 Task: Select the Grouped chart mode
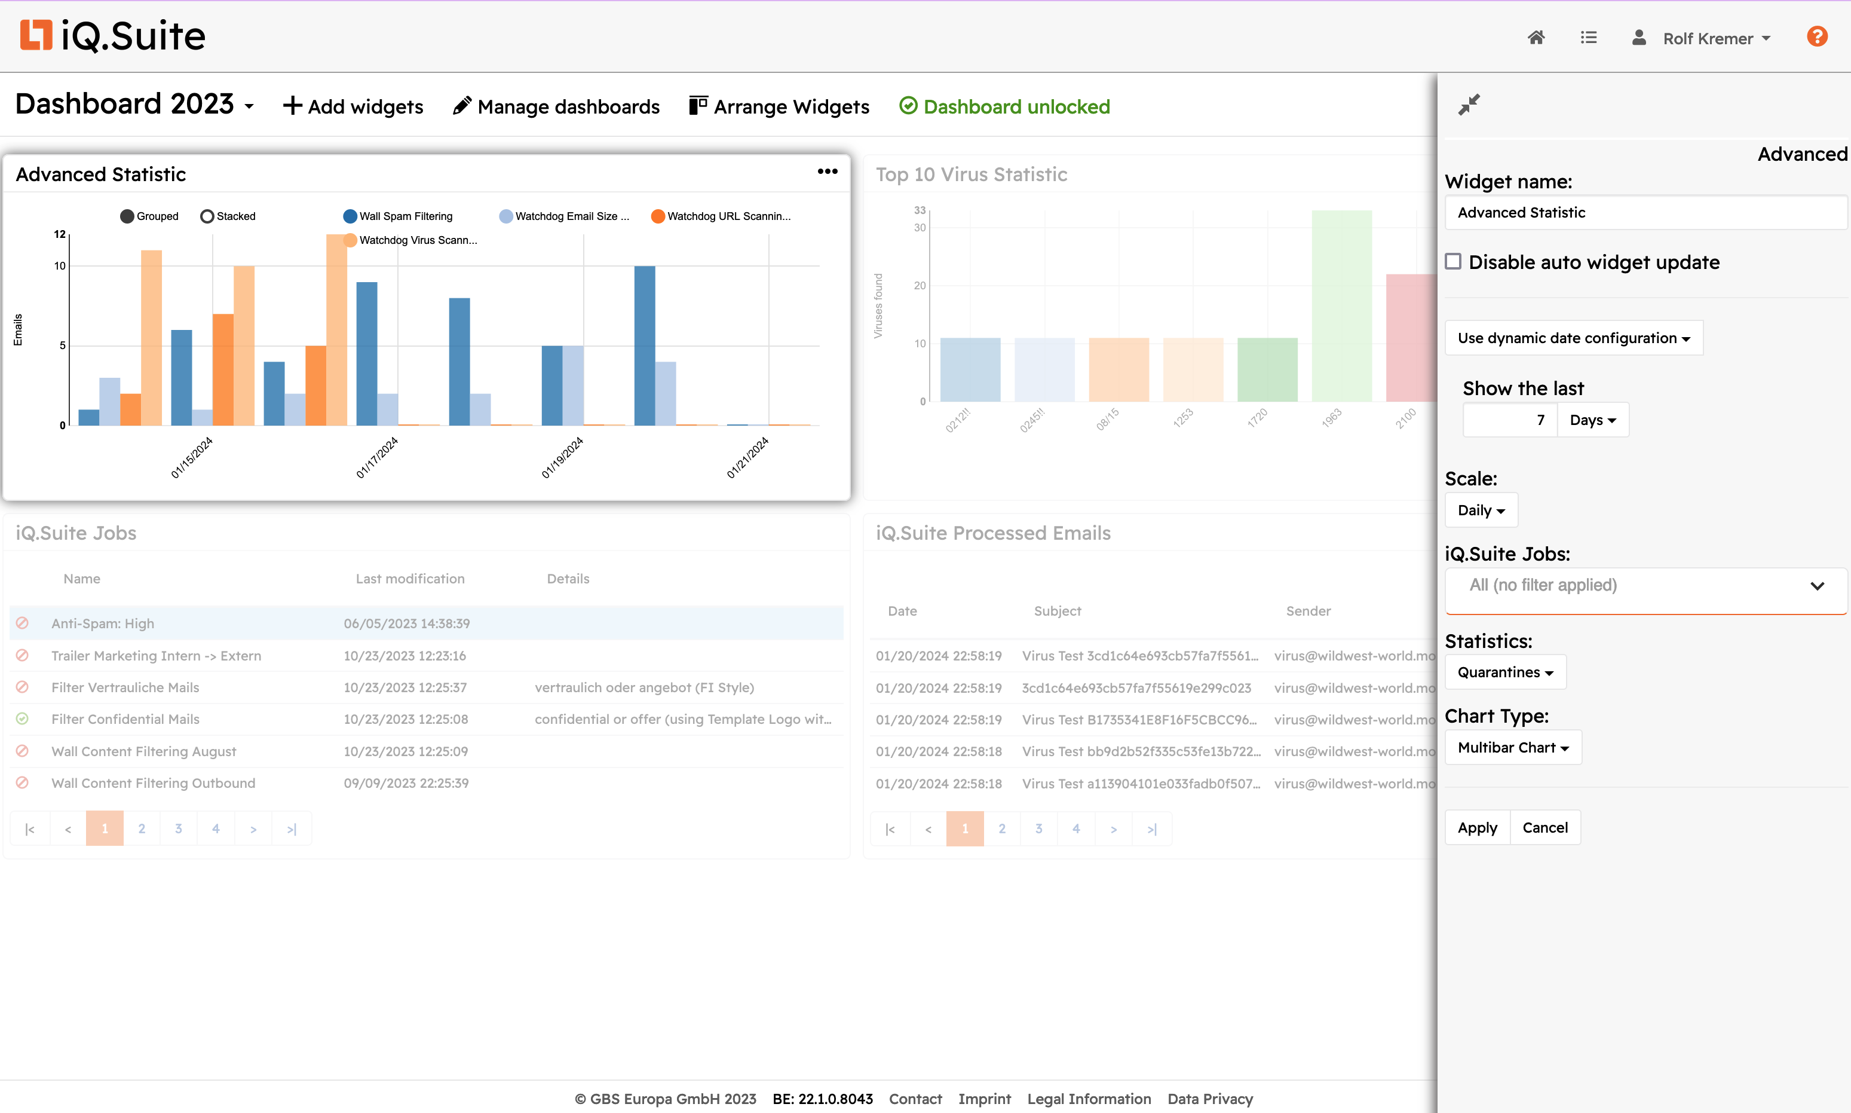tap(149, 216)
